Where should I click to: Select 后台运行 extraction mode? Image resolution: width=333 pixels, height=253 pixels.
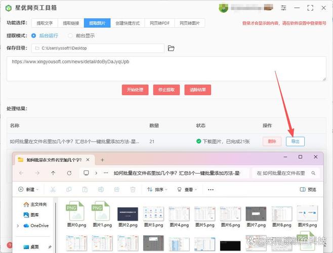coord(45,36)
